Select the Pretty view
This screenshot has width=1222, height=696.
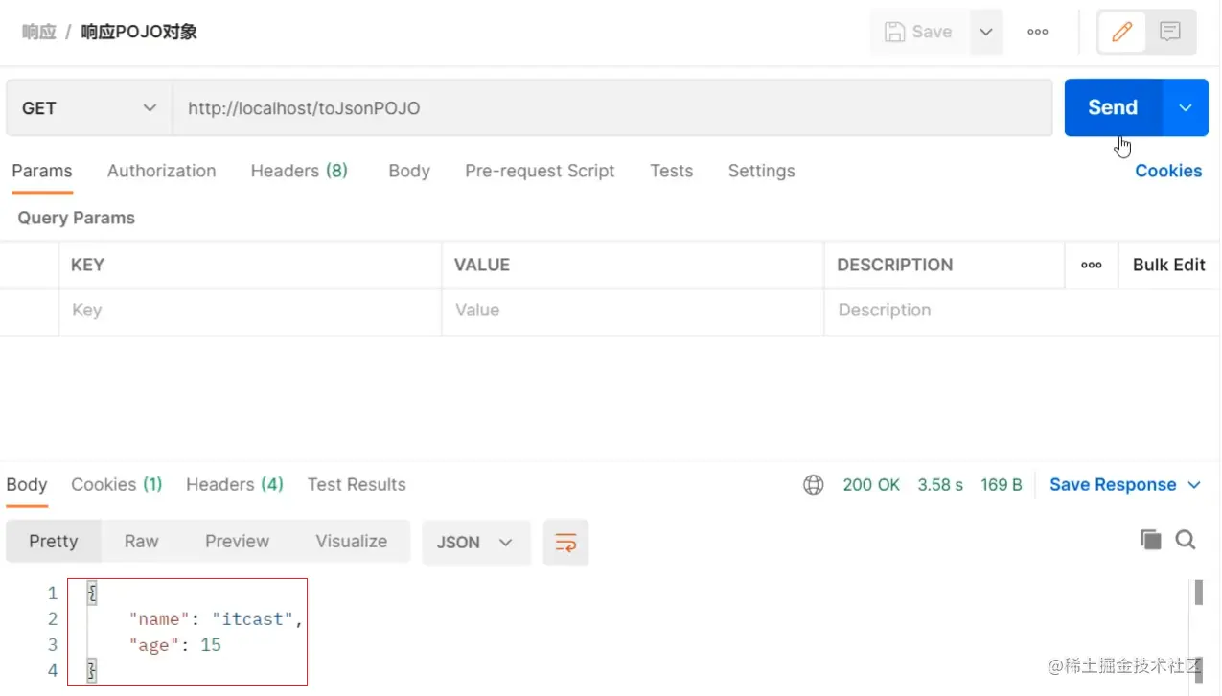pos(54,541)
